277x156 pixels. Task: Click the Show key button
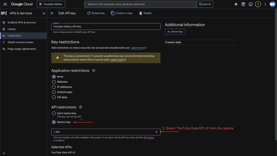click(175, 32)
